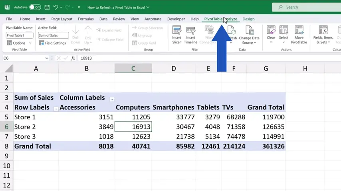341x191 pixels.
Task: Toggle the AutoSave switch
Action: point(35,7)
